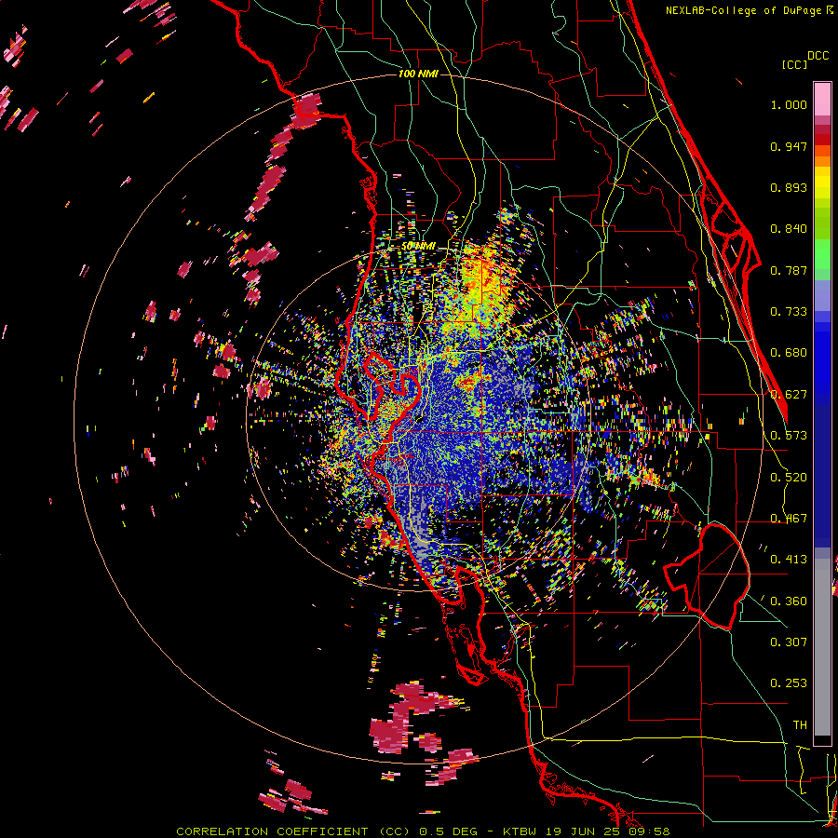Click the [CC] units label
838x838 pixels.
point(793,64)
